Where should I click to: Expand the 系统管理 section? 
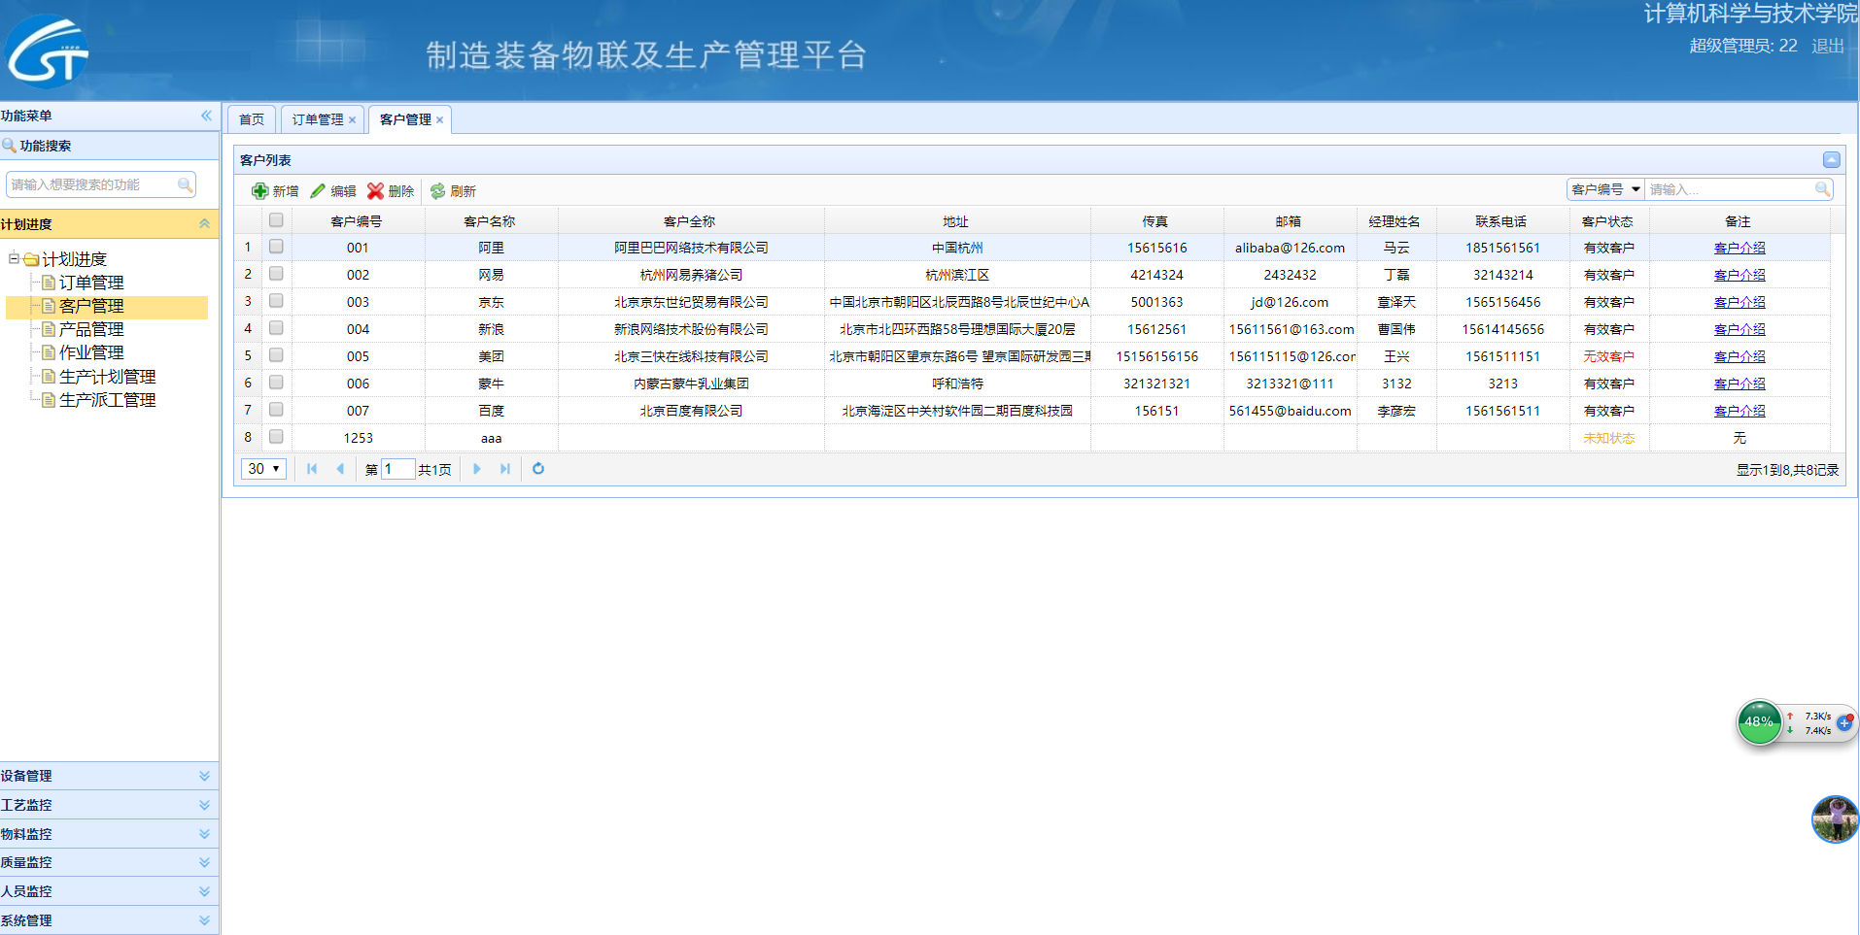[204, 920]
